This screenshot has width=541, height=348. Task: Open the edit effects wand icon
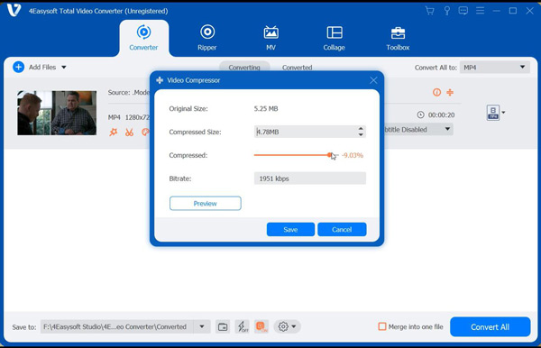114,133
